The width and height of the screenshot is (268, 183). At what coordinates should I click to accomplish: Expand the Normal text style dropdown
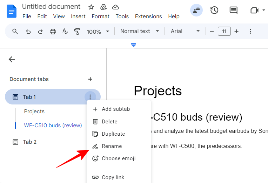click(x=140, y=31)
